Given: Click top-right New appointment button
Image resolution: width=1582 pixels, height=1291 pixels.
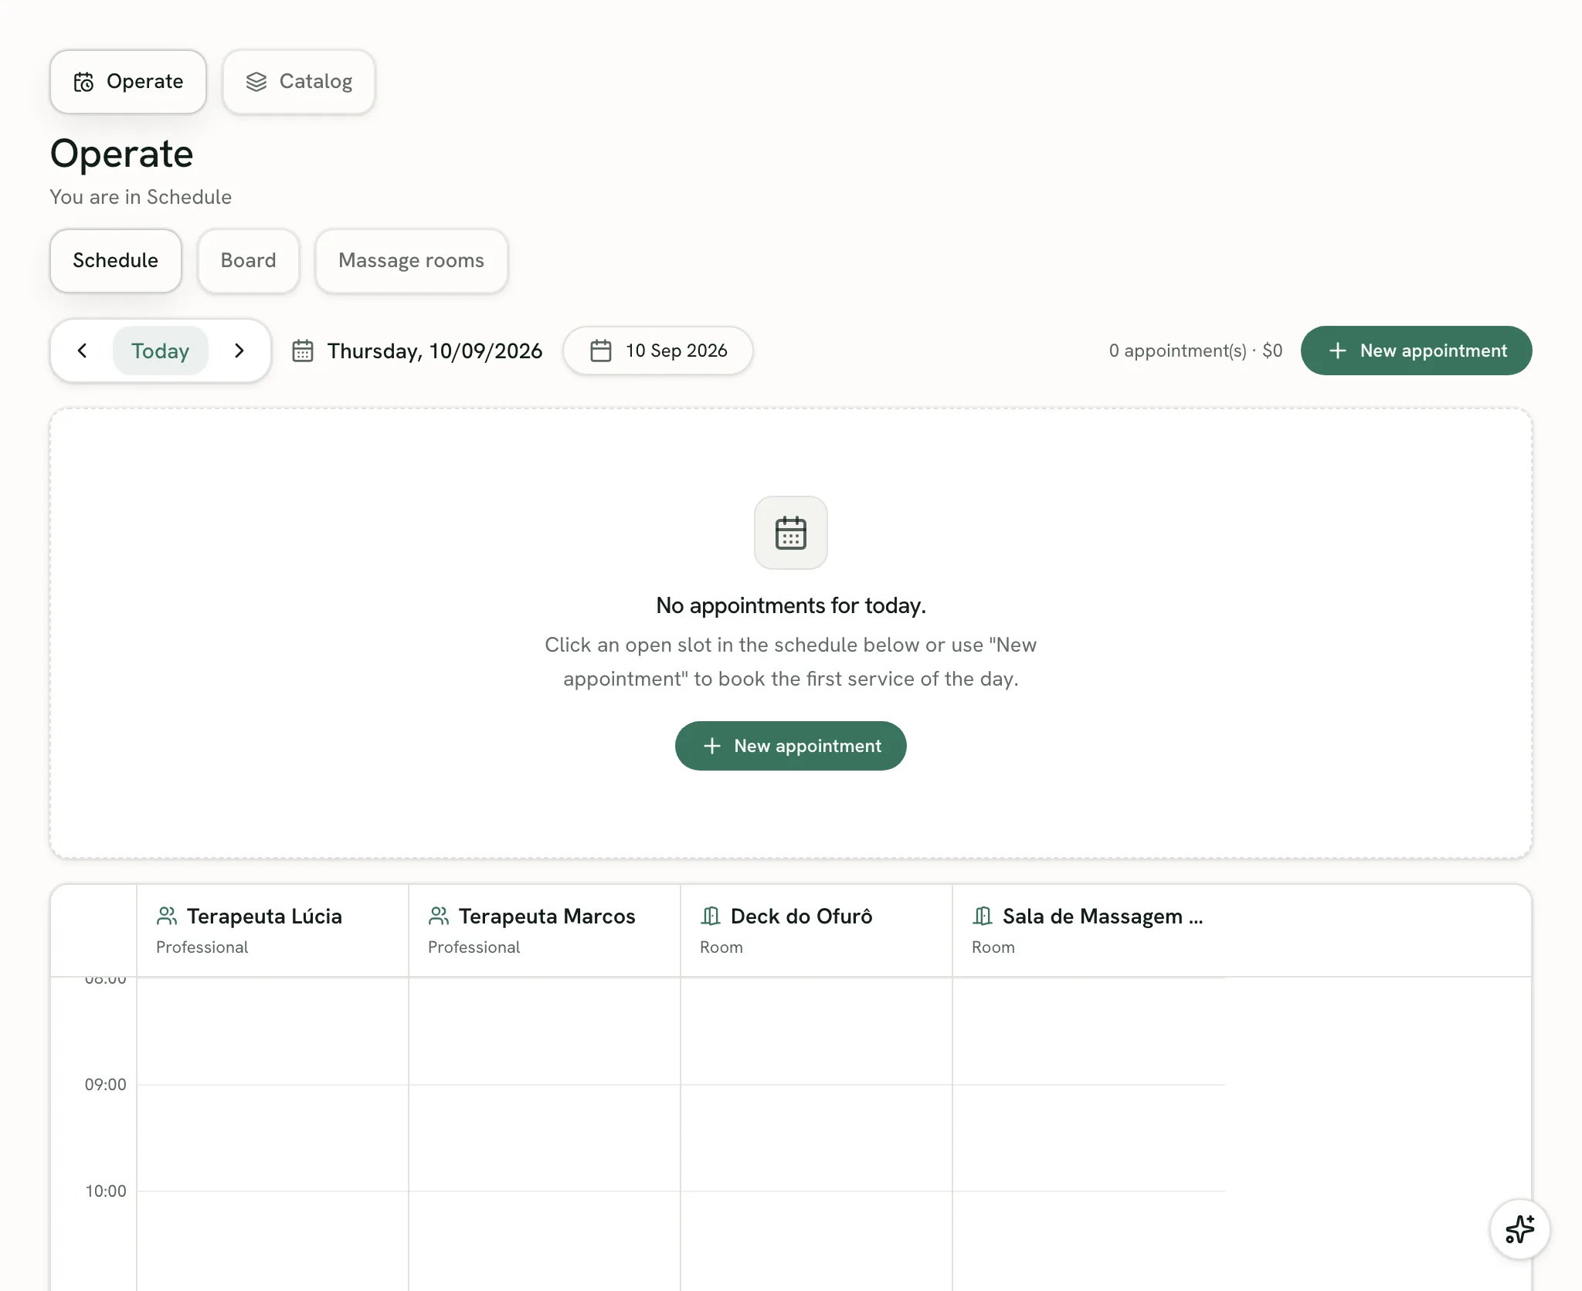Looking at the screenshot, I should [x=1416, y=351].
